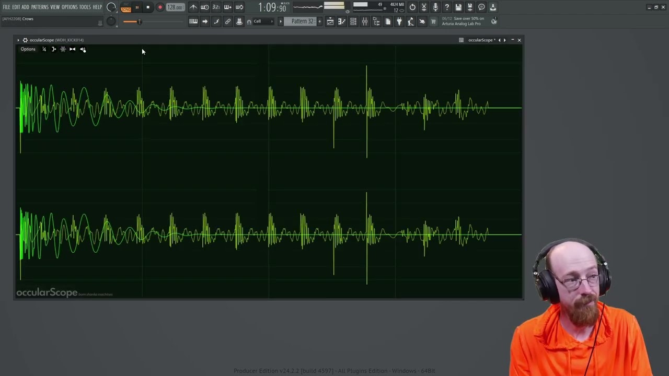Toggle the freeze snowflake icon in occularScope
This screenshot has width=669, height=376.
coord(63,49)
